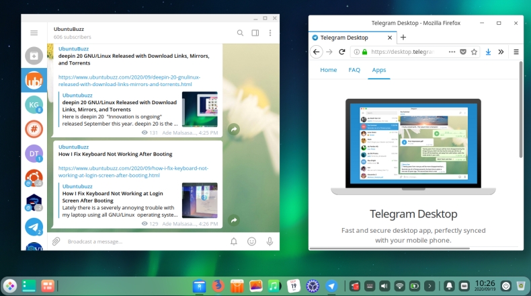Go to the Home tab on webpage
This screenshot has height=296, width=531.
329,70
